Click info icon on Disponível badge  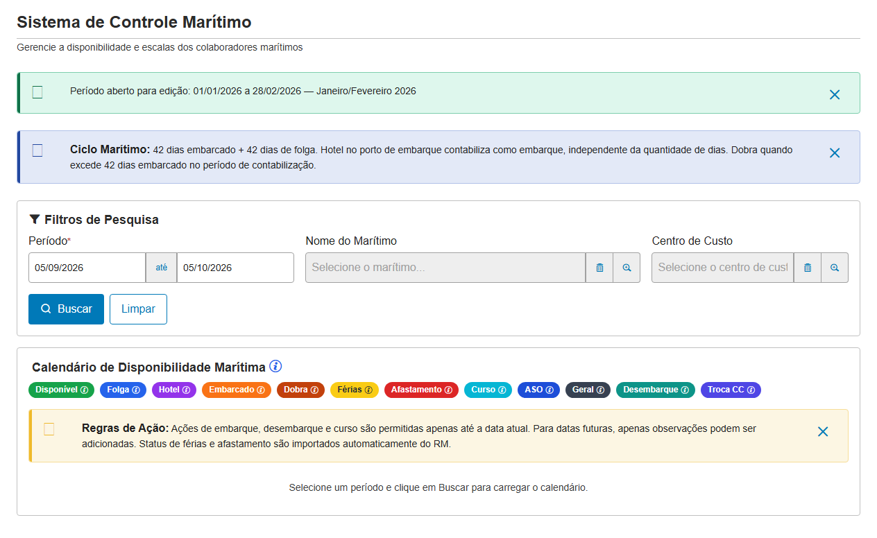click(x=85, y=390)
